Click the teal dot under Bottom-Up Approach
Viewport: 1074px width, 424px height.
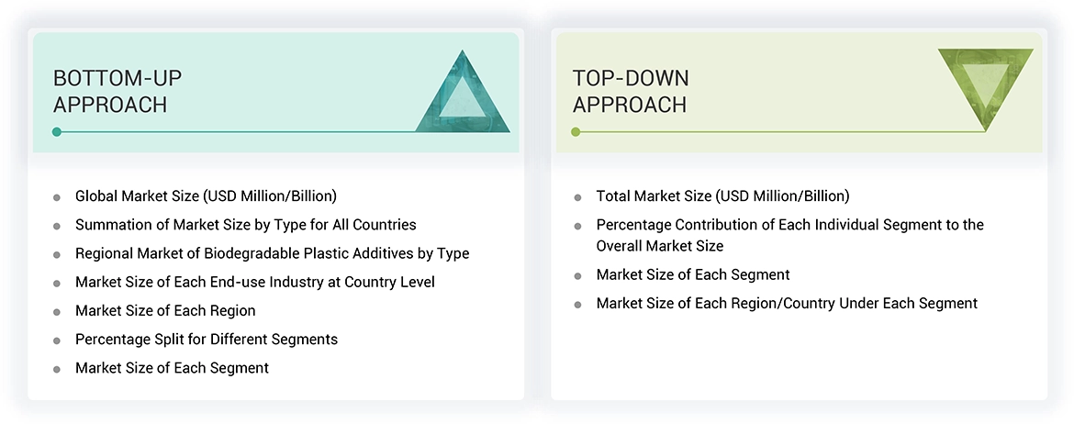pyautogui.click(x=57, y=132)
